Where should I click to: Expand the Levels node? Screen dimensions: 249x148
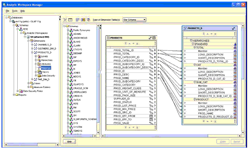pos(36,56)
